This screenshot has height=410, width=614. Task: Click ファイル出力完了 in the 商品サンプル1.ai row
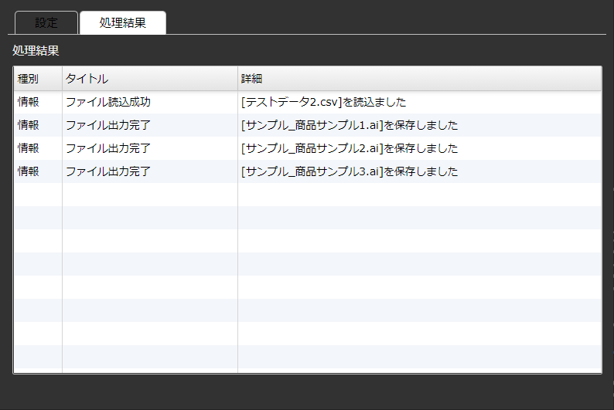tap(149, 125)
